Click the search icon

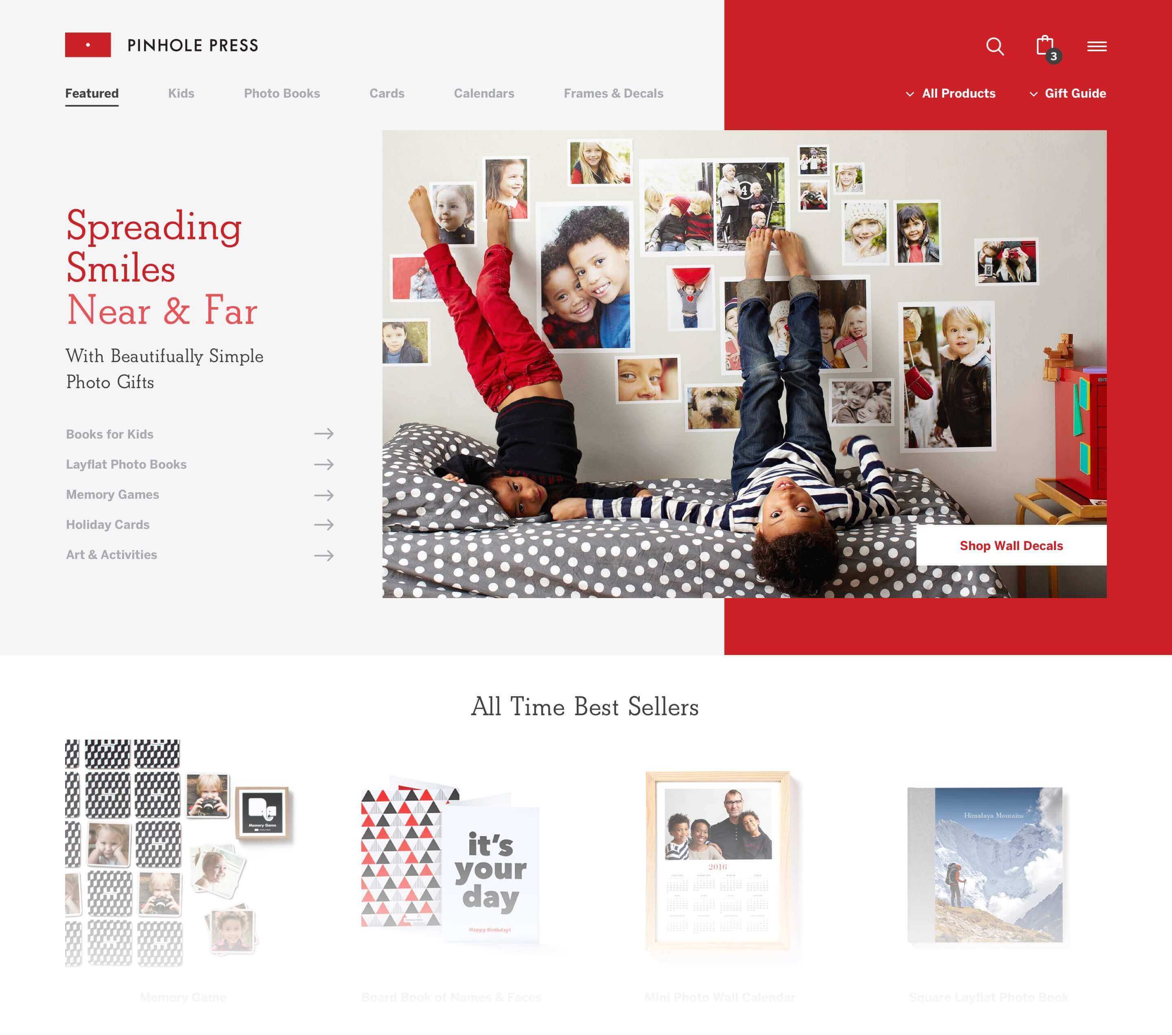click(995, 46)
